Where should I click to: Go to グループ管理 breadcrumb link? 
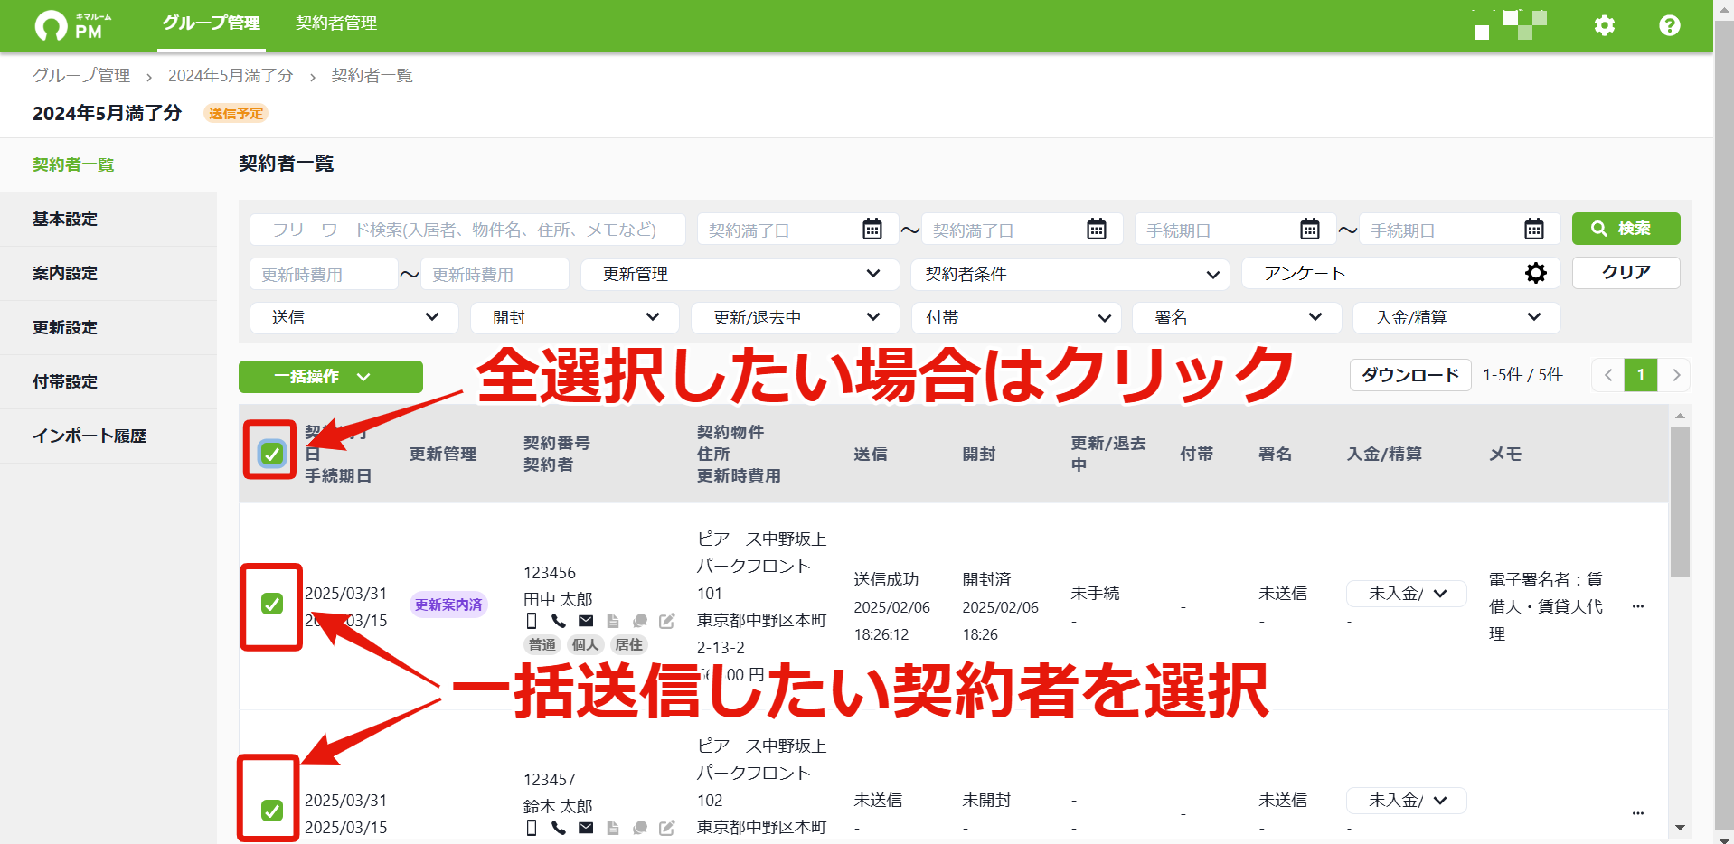pyautogui.click(x=81, y=76)
